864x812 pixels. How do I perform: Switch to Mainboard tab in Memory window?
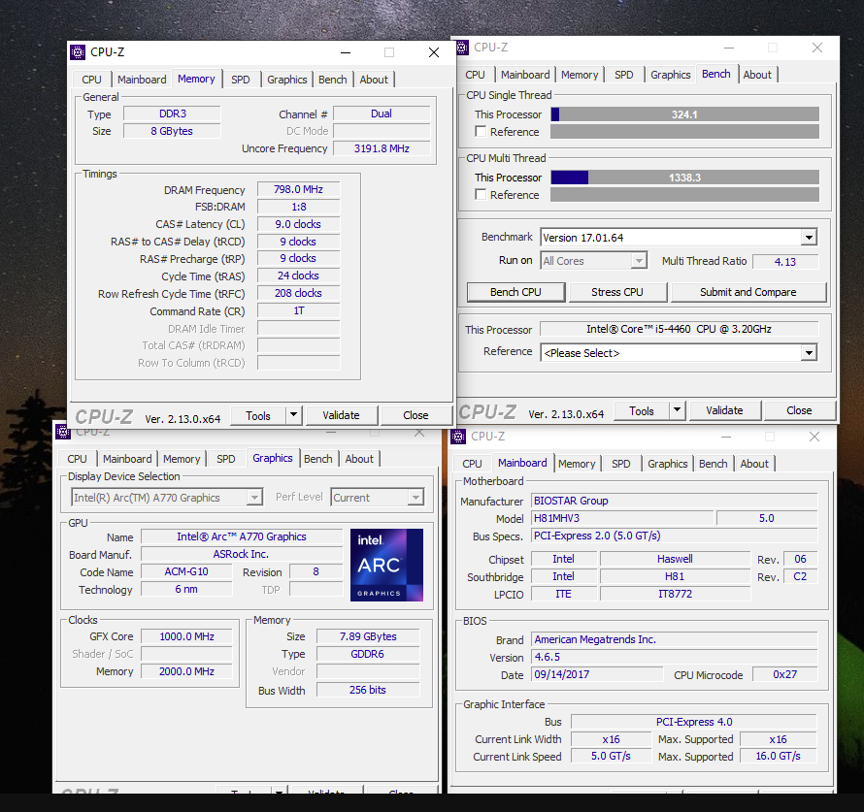(x=142, y=80)
